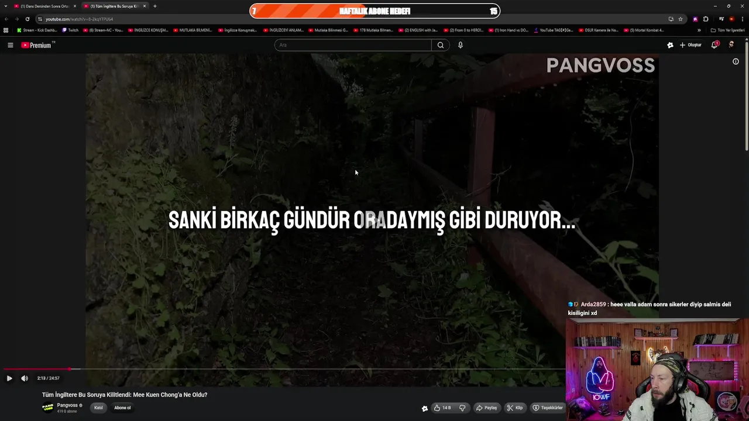The width and height of the screenshot is (749, 421).
Task: Click the 'Teşekkürler' thanks button
Action: [x=548, y=408]
